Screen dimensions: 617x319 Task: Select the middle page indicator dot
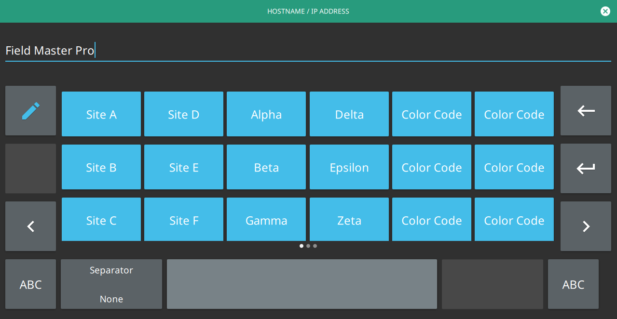[x=308, y=246]
